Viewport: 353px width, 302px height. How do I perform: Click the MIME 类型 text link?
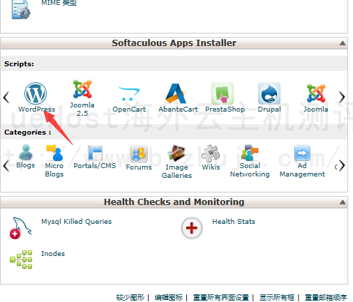point(59,3)
